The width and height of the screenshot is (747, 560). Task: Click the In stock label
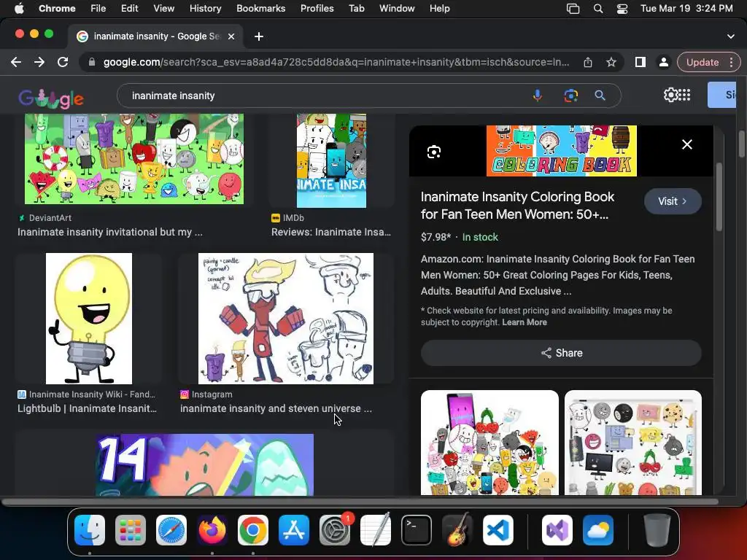tap(480, 237)
